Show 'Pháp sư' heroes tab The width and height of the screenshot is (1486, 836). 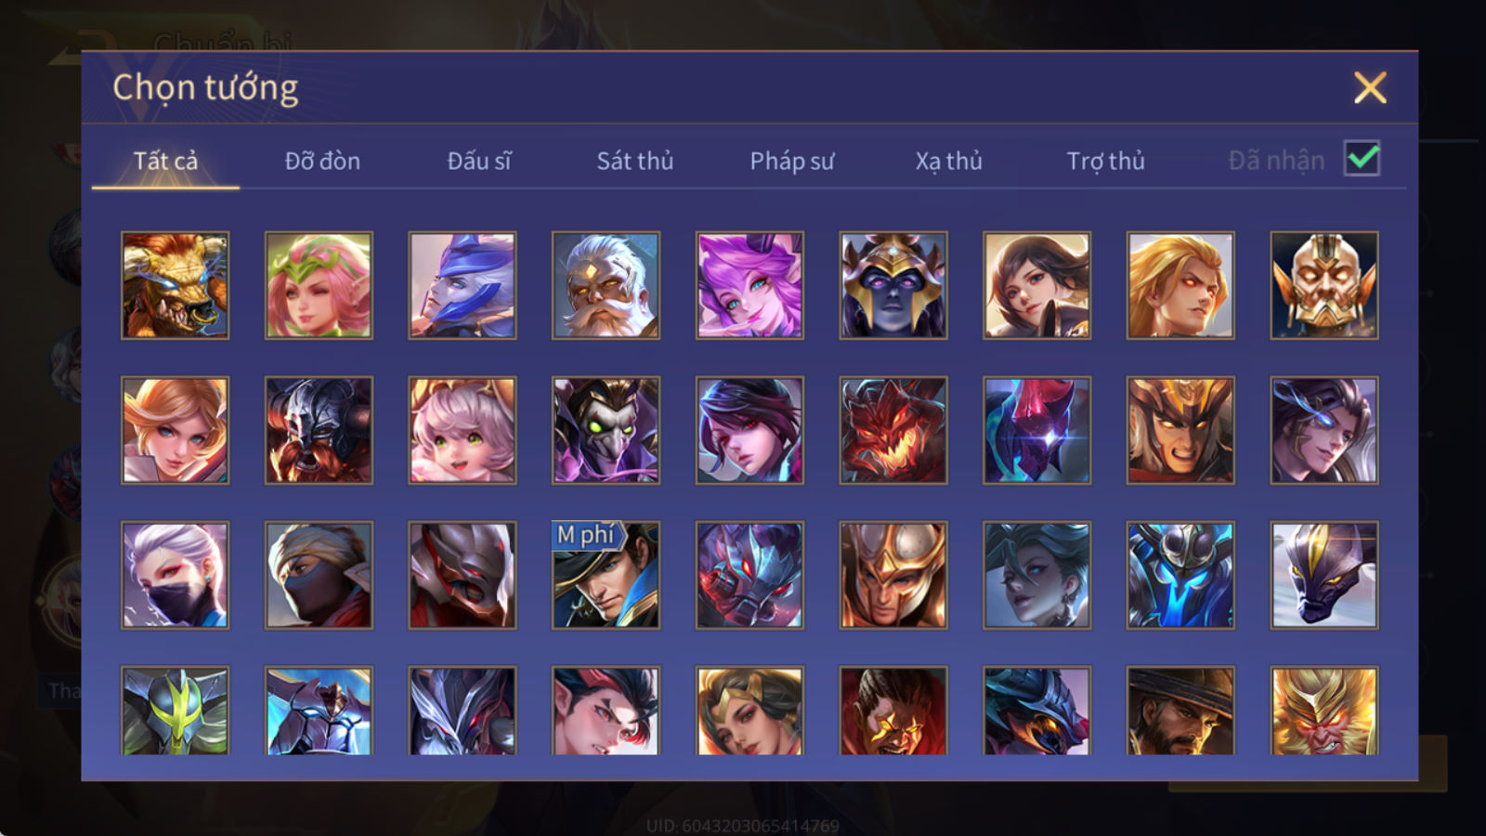point(792,161)
